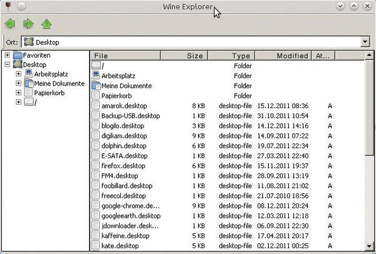This screenshot has height=254, width=376.
Task: Select foobillard.desktop file name
Action: [x=127, y=186]
